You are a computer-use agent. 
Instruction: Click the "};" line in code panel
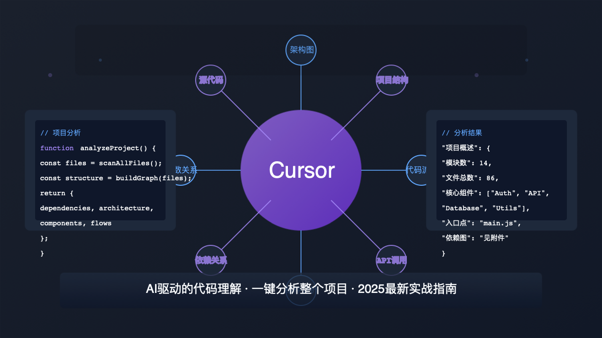[44, 238]
